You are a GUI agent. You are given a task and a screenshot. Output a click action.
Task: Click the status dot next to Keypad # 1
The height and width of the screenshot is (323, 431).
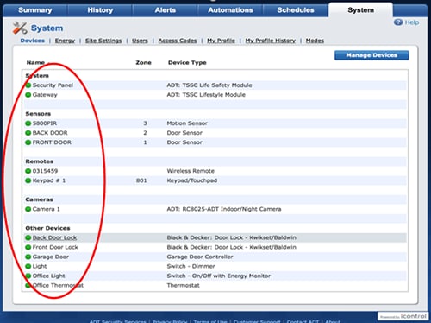28,180
